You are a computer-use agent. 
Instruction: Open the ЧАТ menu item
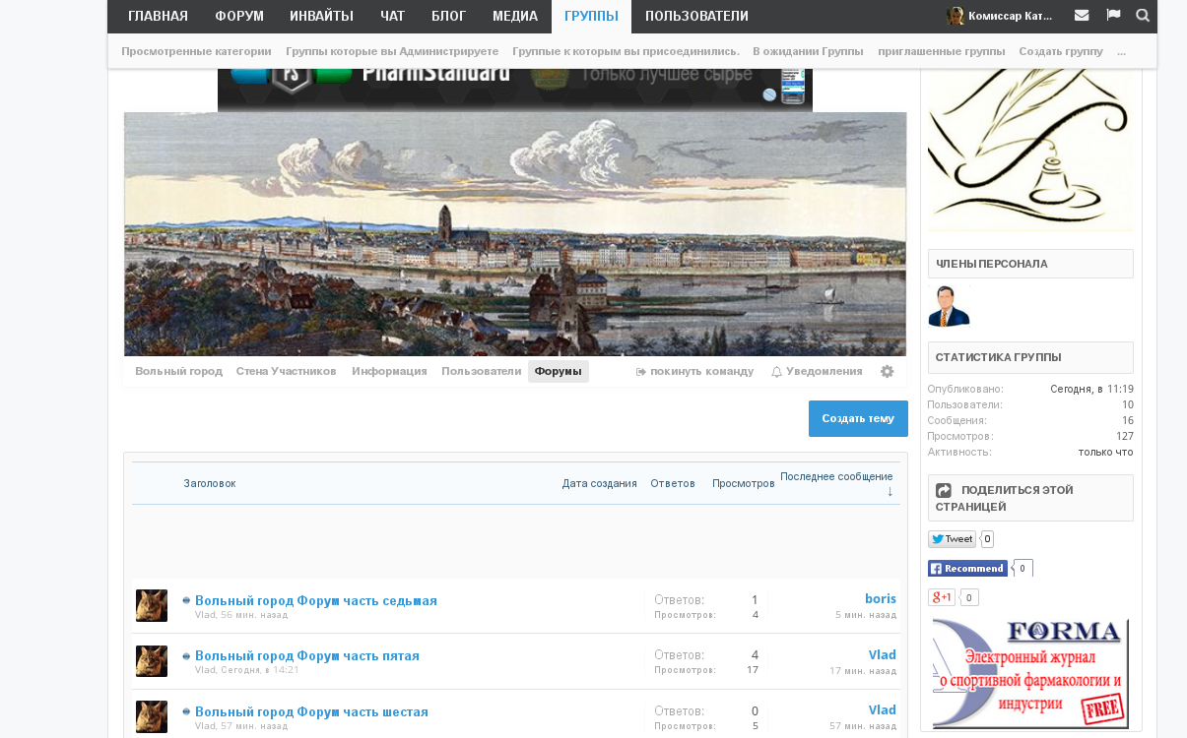click(x=392, y=16)
